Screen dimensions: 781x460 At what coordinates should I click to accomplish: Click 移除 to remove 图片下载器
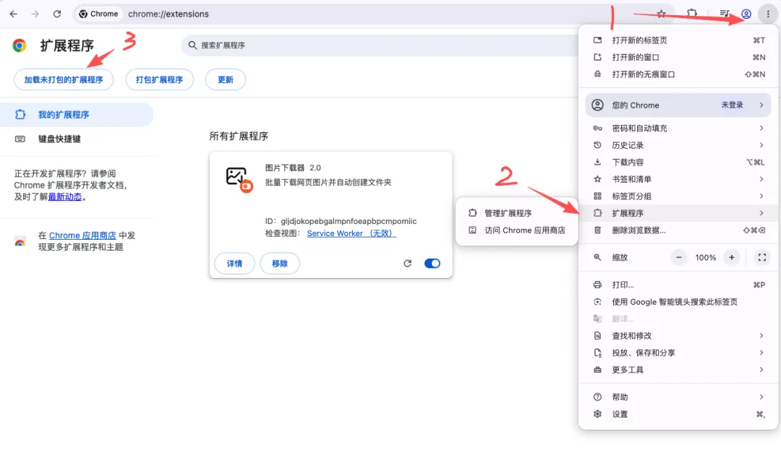[x=280, y=264]
